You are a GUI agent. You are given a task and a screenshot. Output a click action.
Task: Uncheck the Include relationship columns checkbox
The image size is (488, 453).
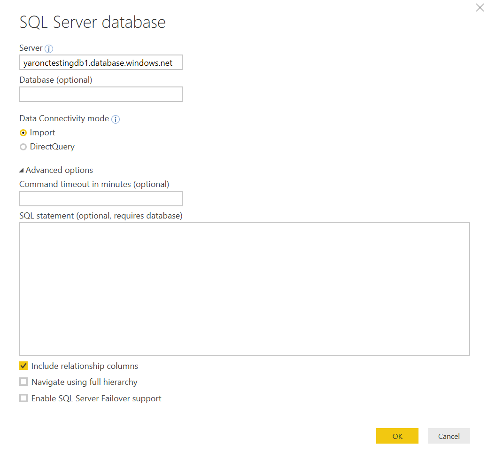pyautogui.click(x=23, y=366)
